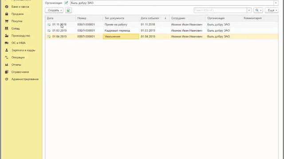This screenshot has height=159, width=284.
Task: Open Администрирование menu item
Action: pos(25,79)
